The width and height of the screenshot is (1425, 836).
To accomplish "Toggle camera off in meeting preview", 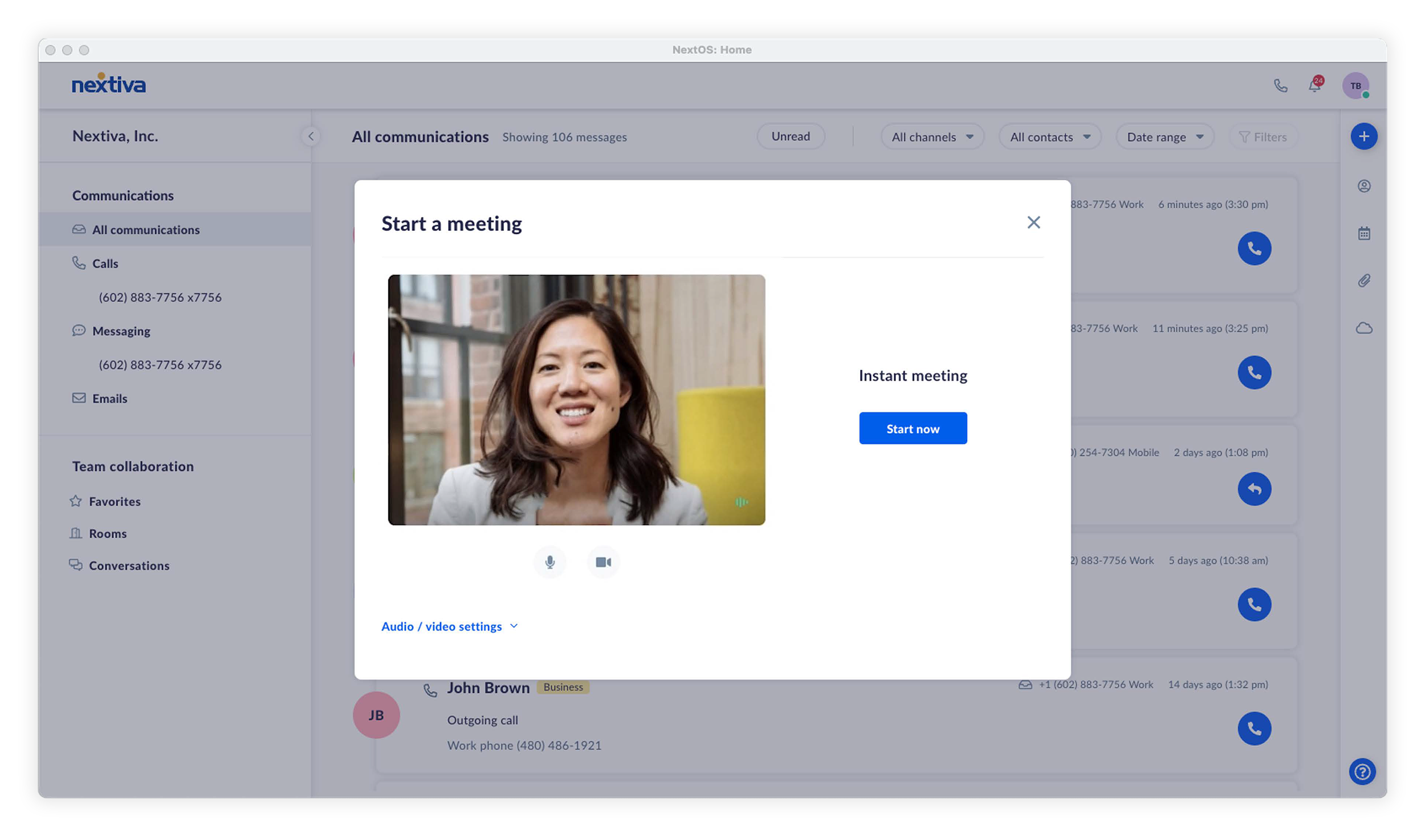I will (x=604, y=561).
